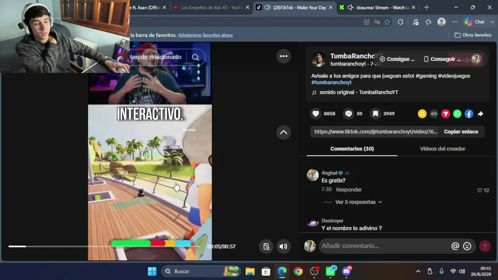Open a new browser tab
This screenshot has width=498, height=280.
(426, 7)
